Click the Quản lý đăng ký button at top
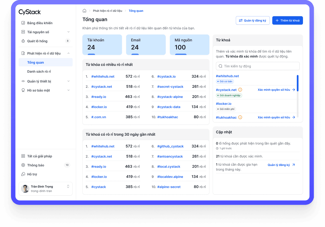Screen dimensions: 325x227 tap(253, 20)
